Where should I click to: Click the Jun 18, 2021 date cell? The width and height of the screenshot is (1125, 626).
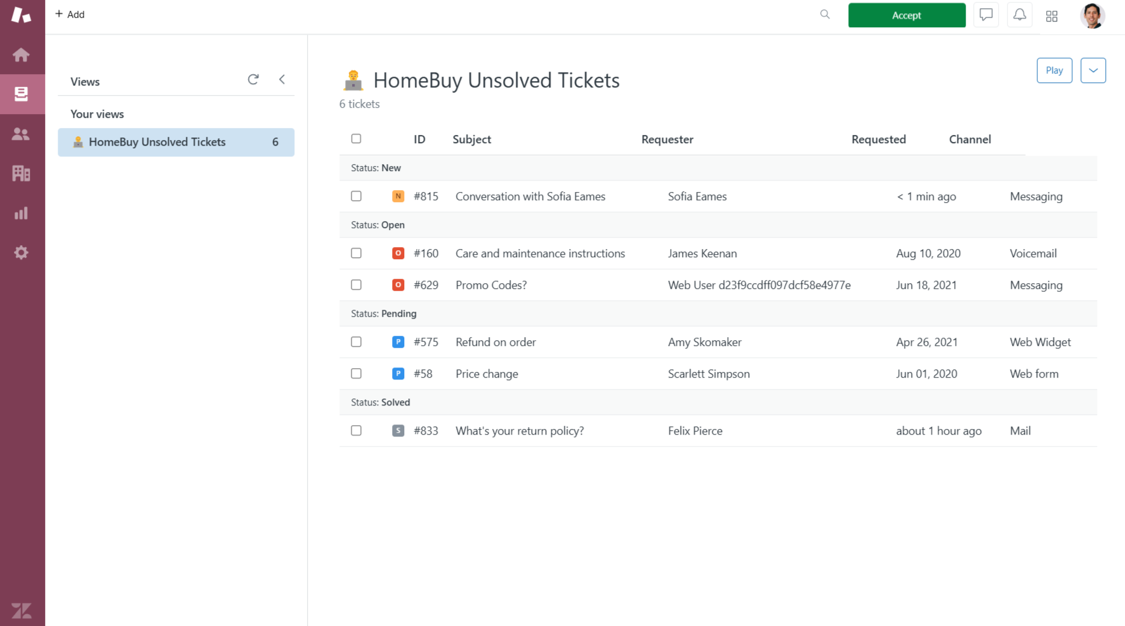point(926,285)
